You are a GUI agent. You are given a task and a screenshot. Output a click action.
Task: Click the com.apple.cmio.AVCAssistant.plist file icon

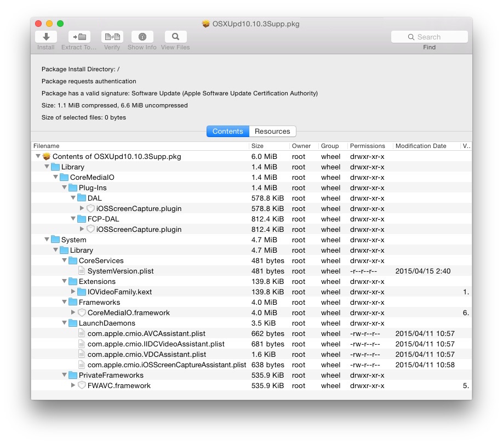click(82, 333)
